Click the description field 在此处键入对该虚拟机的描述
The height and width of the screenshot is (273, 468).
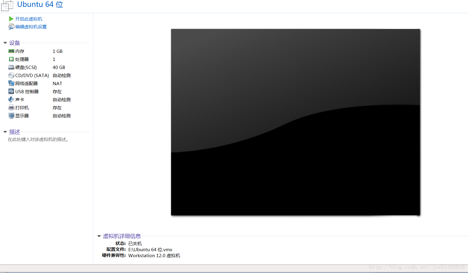(38, 139)
